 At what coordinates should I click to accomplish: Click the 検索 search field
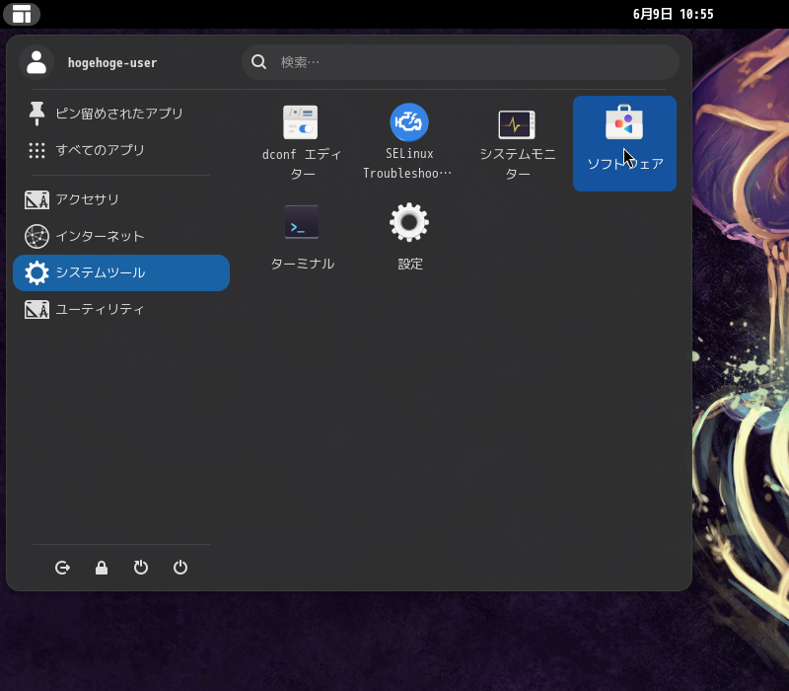(x=461, y=62)
